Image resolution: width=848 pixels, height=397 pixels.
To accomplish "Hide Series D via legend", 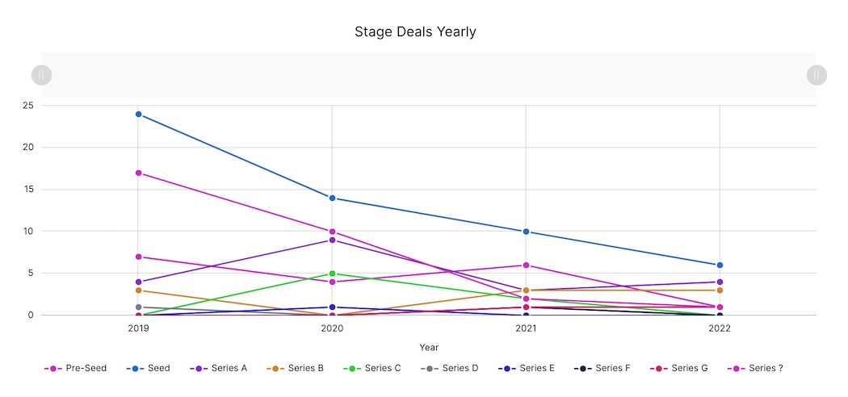I will point(451,368).
